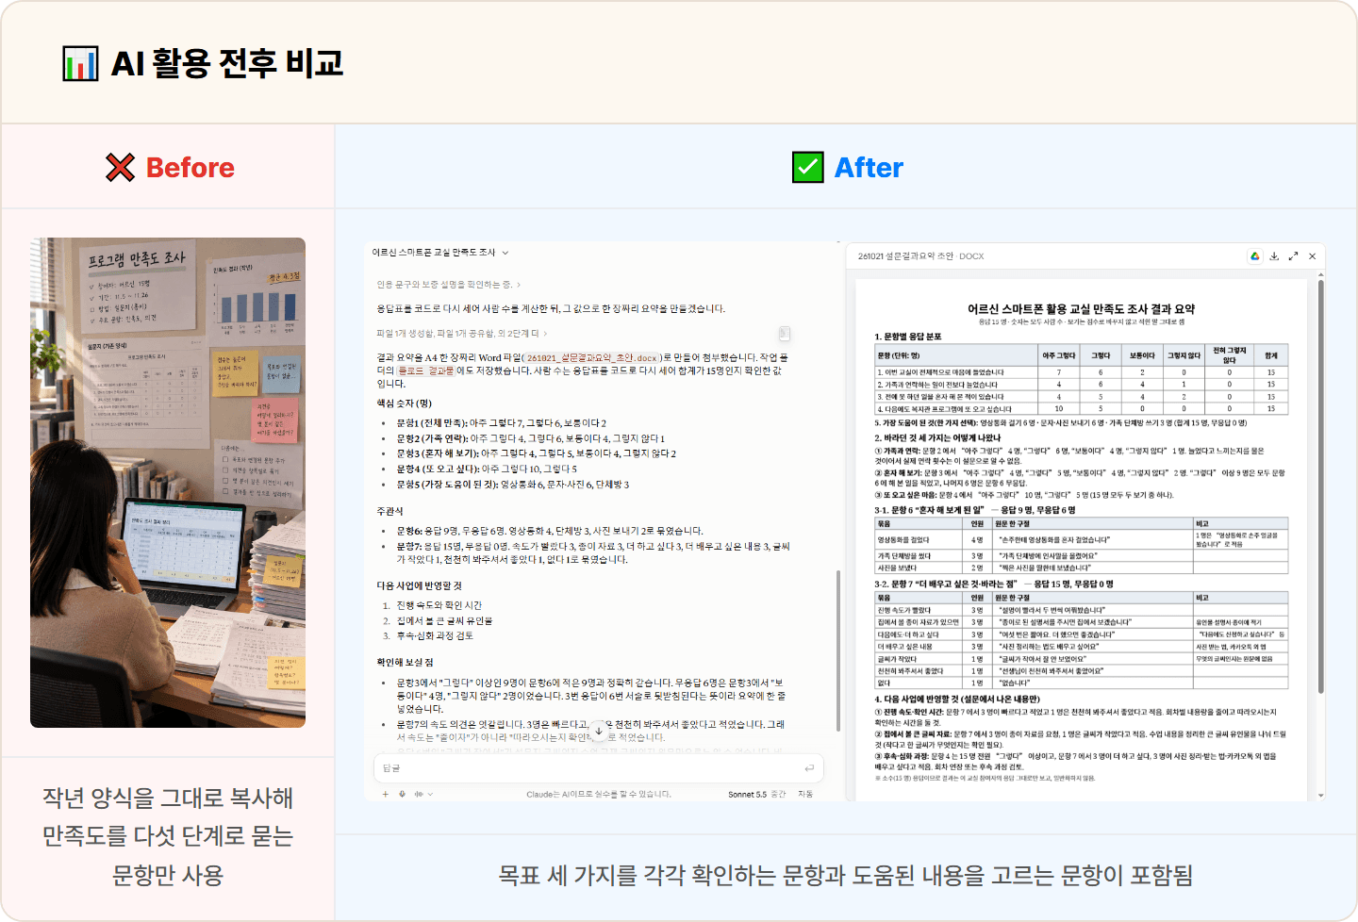Screen dimensions: 1358x922
Task: Jump to latest message with down arrow
Action: (x=599, y=731)
